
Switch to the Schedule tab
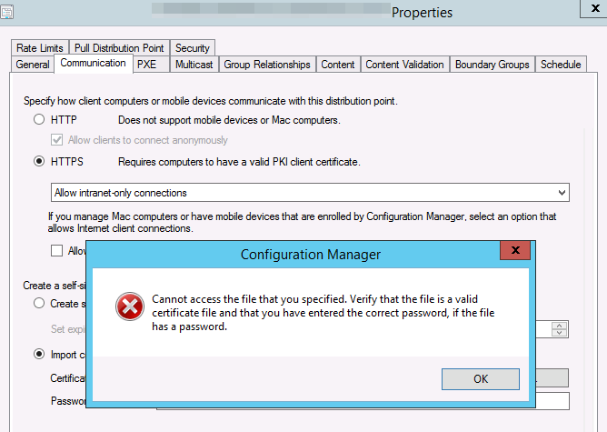click(x=560, y=65)
